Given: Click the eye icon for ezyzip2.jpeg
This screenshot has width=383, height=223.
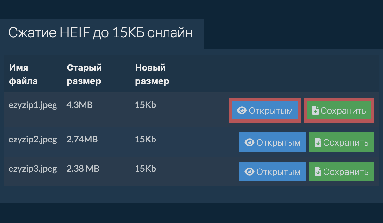Looking at the screenshot, I should pyautogui.click(x=250, y=142).
